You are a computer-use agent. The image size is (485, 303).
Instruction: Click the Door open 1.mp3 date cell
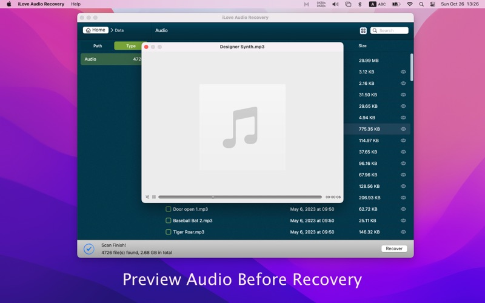tap(312, 209)
